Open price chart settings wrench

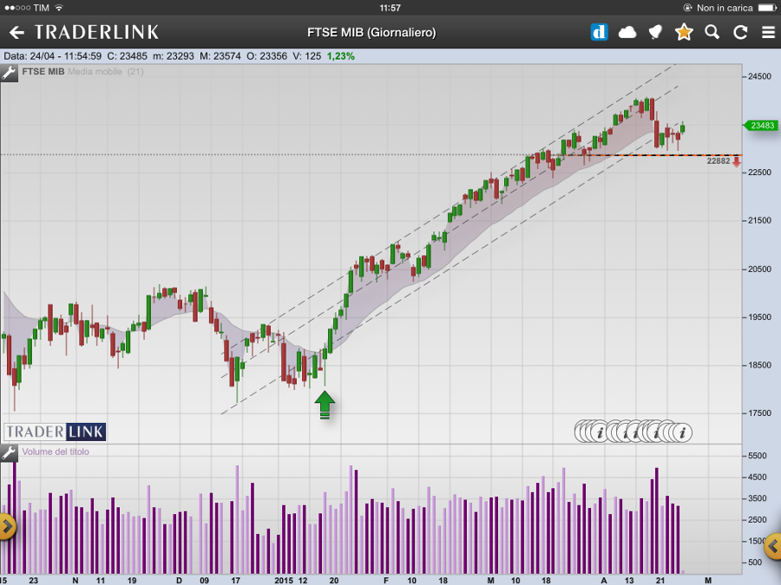9,72
